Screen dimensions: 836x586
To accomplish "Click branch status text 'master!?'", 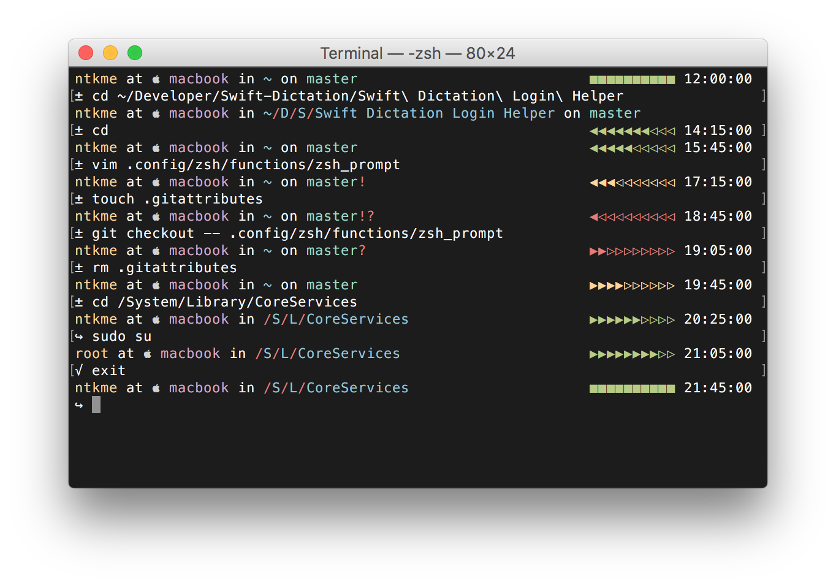I will (x=340, y=216).
